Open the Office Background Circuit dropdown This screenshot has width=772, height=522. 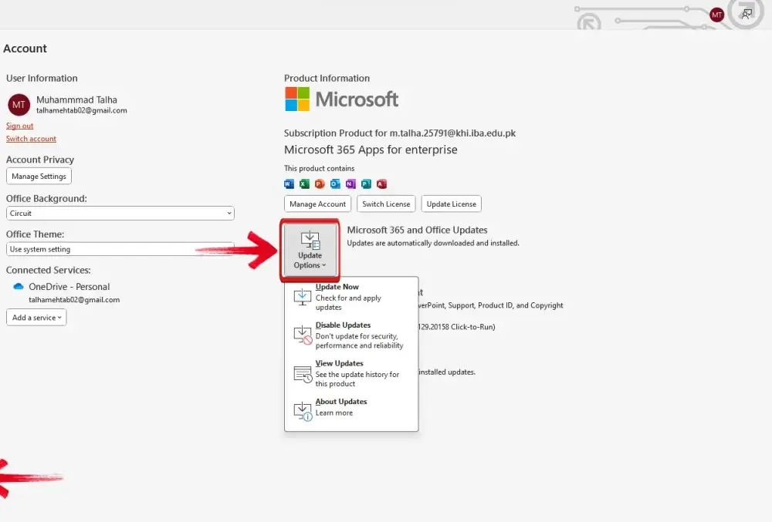click(x=120, y=214)
